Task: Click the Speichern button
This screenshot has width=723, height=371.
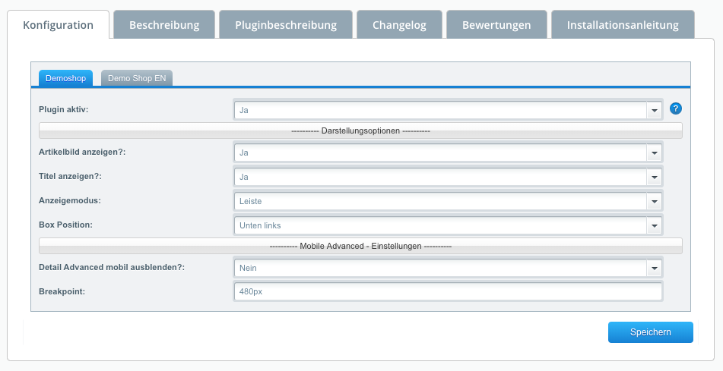Action: pyautogui.click(x=651, y=332)
